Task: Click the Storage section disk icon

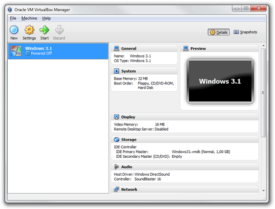Action: (117, 140)
